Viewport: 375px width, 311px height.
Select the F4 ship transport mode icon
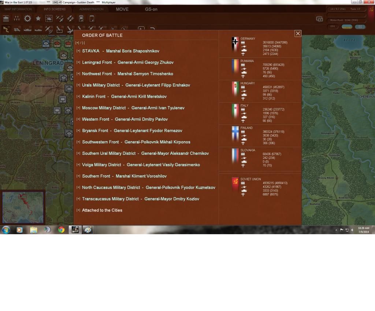pos(38,29)
